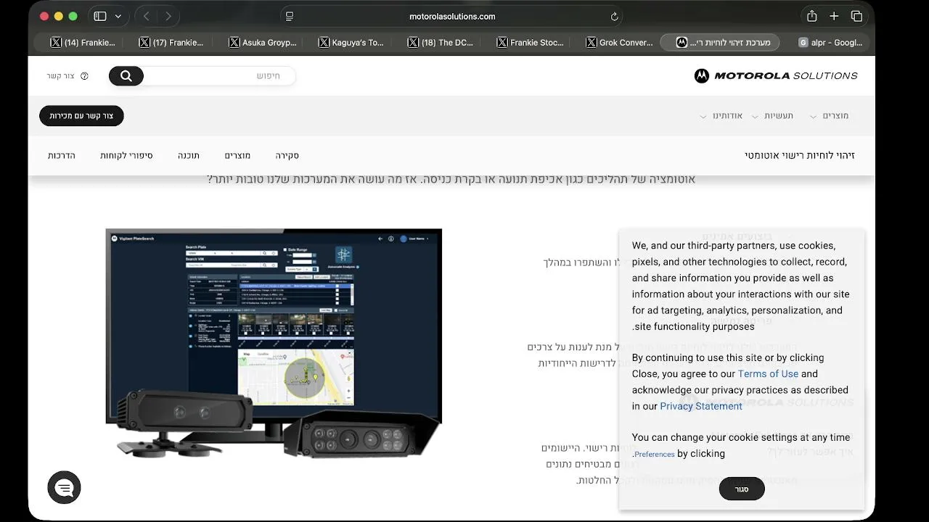The width and height of the screenshot is (929, 522).
Task: Open the chat bubble widget icon
Action: point(65,488)
